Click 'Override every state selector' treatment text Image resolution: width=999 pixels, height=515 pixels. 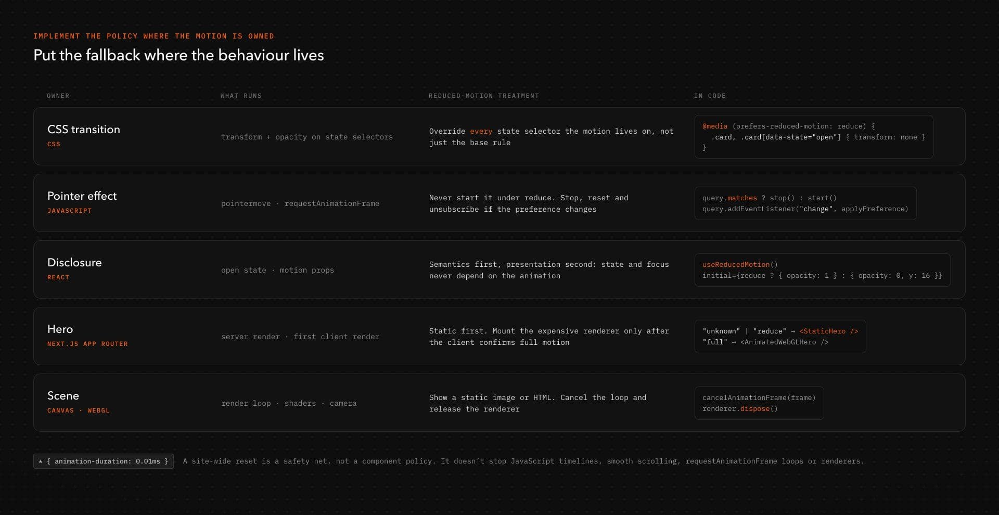(x=552, y=137)
